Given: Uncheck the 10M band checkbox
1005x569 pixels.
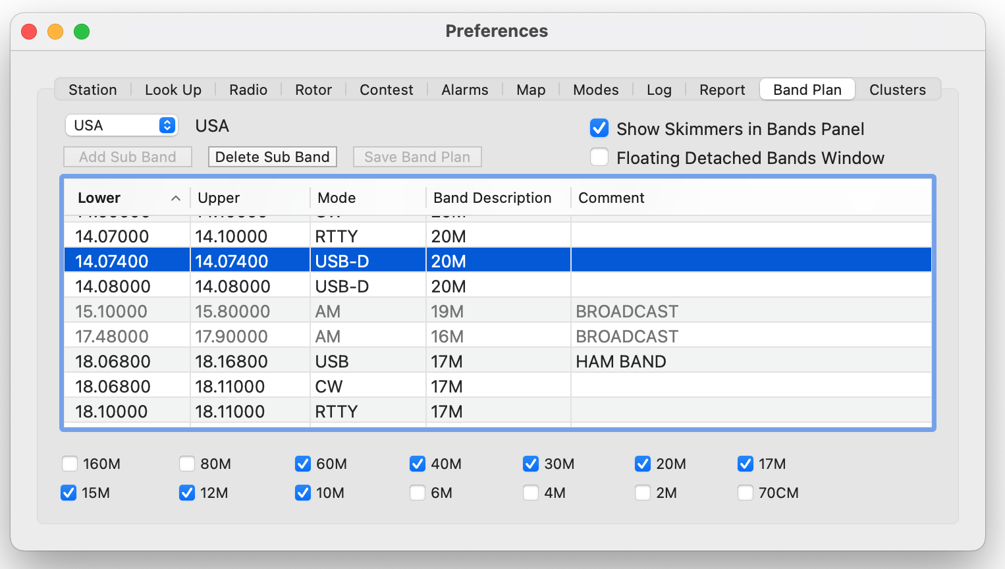Looking at the screenshot, I should click(303, 493).
